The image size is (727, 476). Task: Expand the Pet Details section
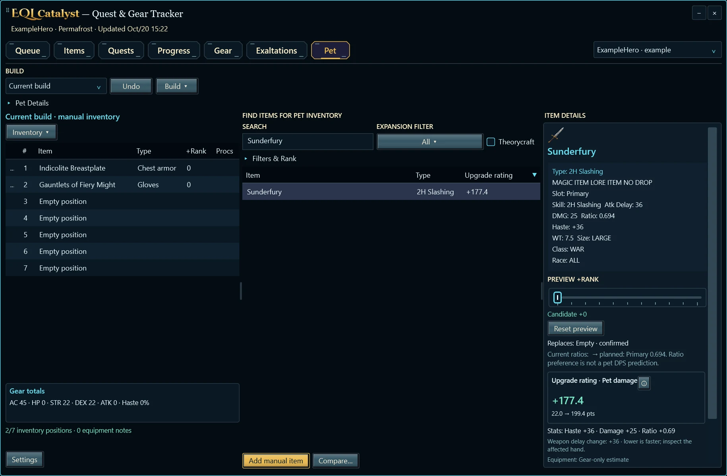(x=28, y=103)
